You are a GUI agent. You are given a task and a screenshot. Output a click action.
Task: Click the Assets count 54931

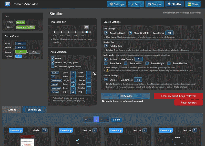[x=21, y=44]
